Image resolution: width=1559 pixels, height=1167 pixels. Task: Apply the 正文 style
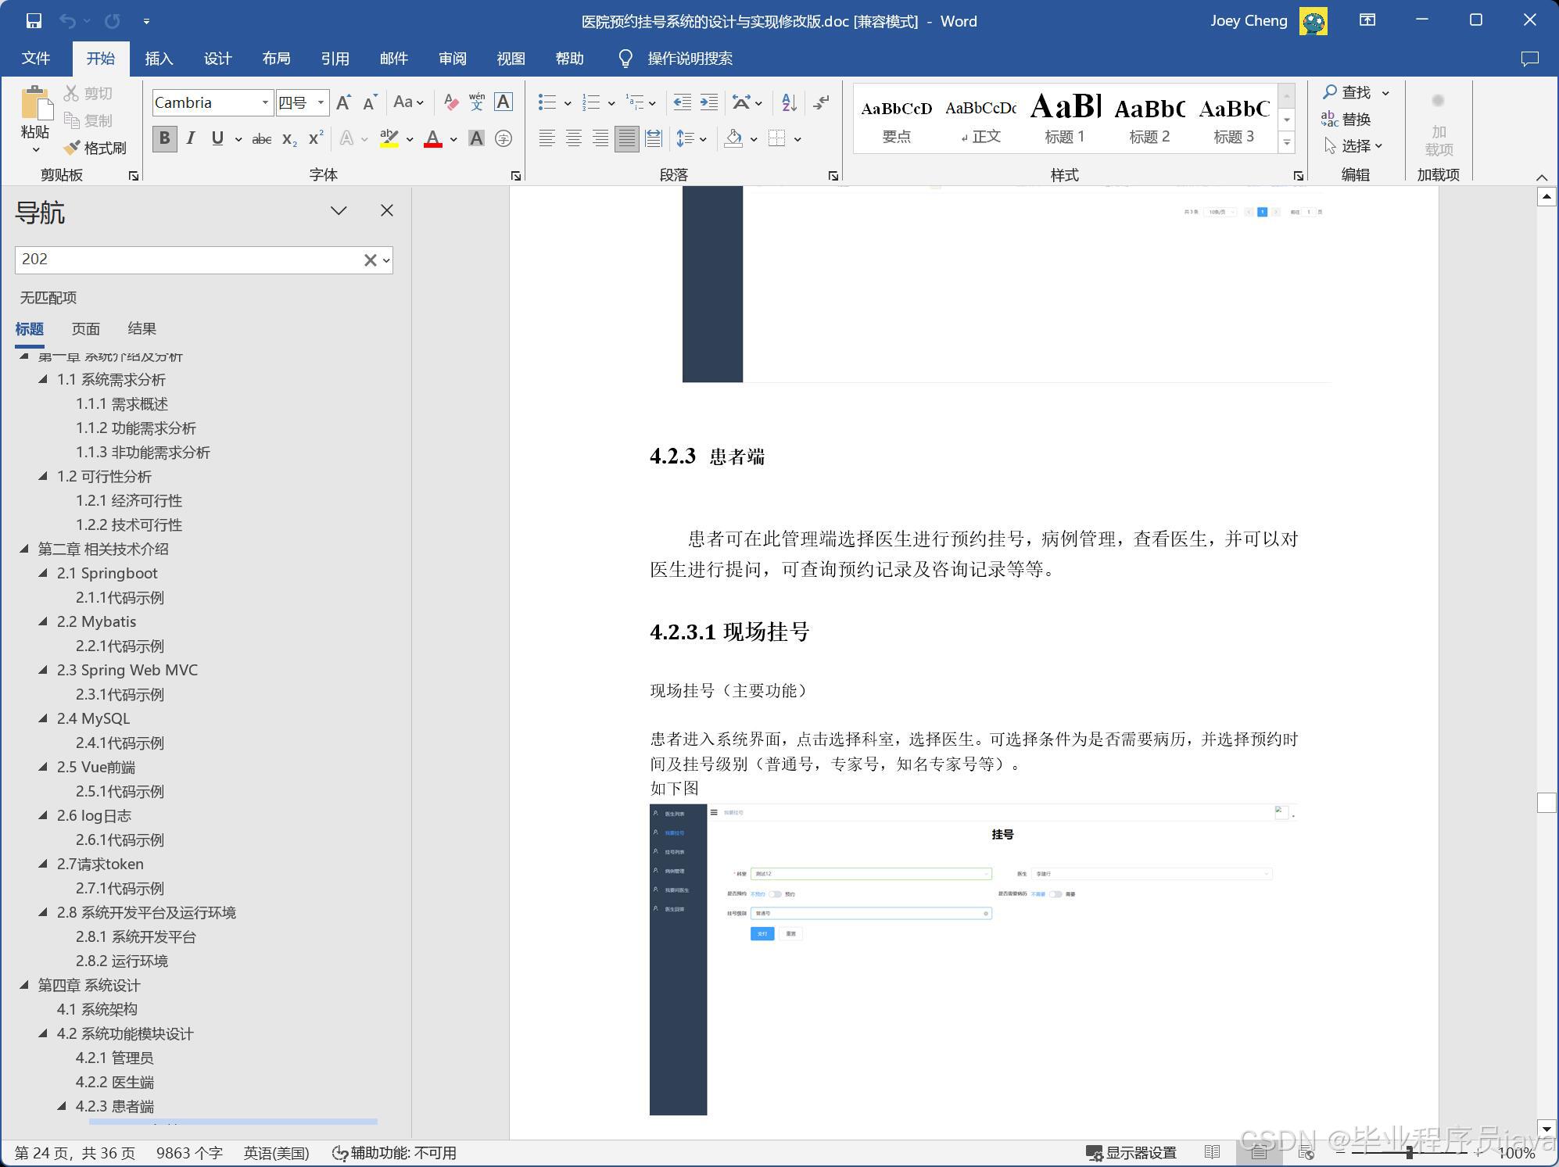980,119
